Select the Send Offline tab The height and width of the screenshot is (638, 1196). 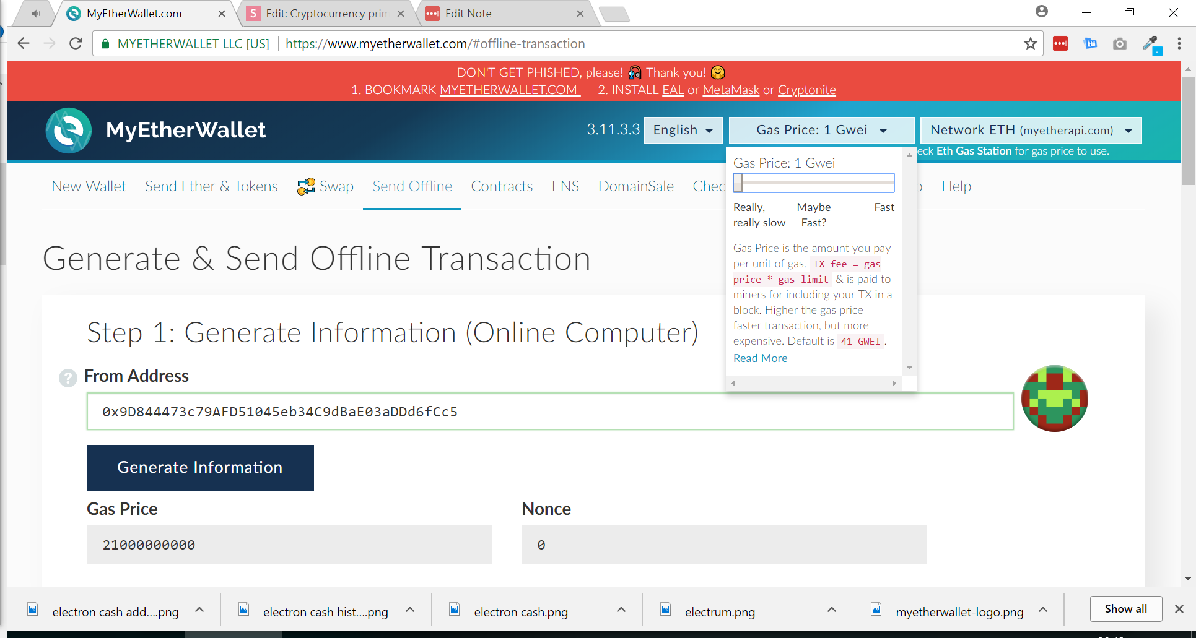coord(412,186)
